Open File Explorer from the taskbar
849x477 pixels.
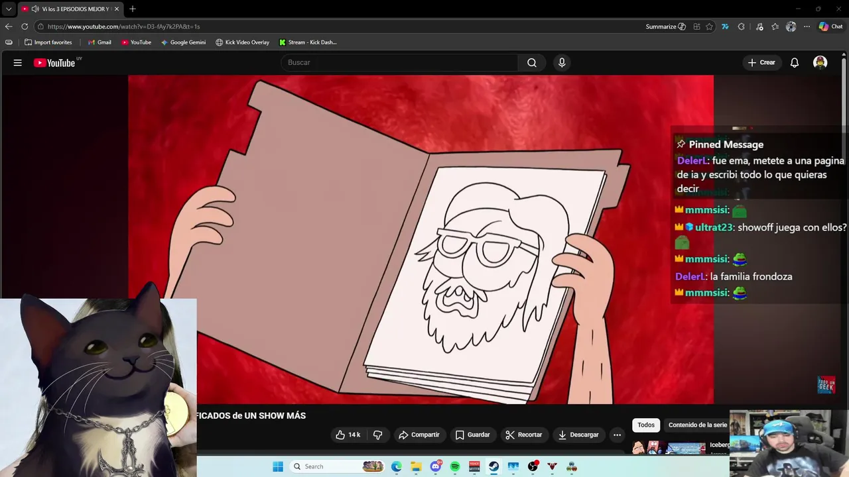[416, 466]
